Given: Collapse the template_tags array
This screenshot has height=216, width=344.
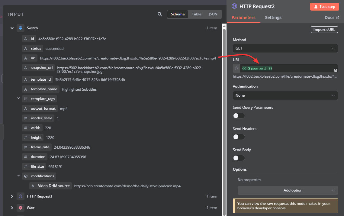Looking at the screenshot, I should [19, 98].
